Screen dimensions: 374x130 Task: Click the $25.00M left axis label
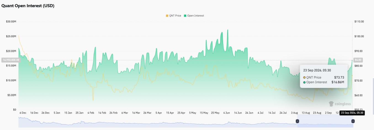11,36
